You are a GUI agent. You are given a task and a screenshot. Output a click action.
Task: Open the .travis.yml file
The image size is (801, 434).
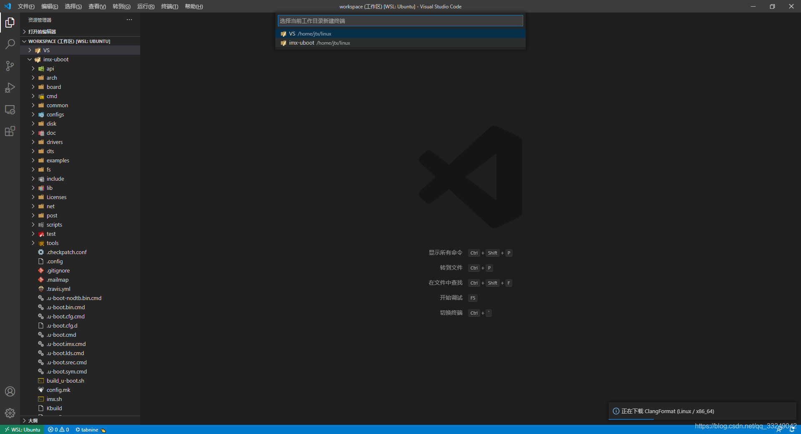click(80, 289)
